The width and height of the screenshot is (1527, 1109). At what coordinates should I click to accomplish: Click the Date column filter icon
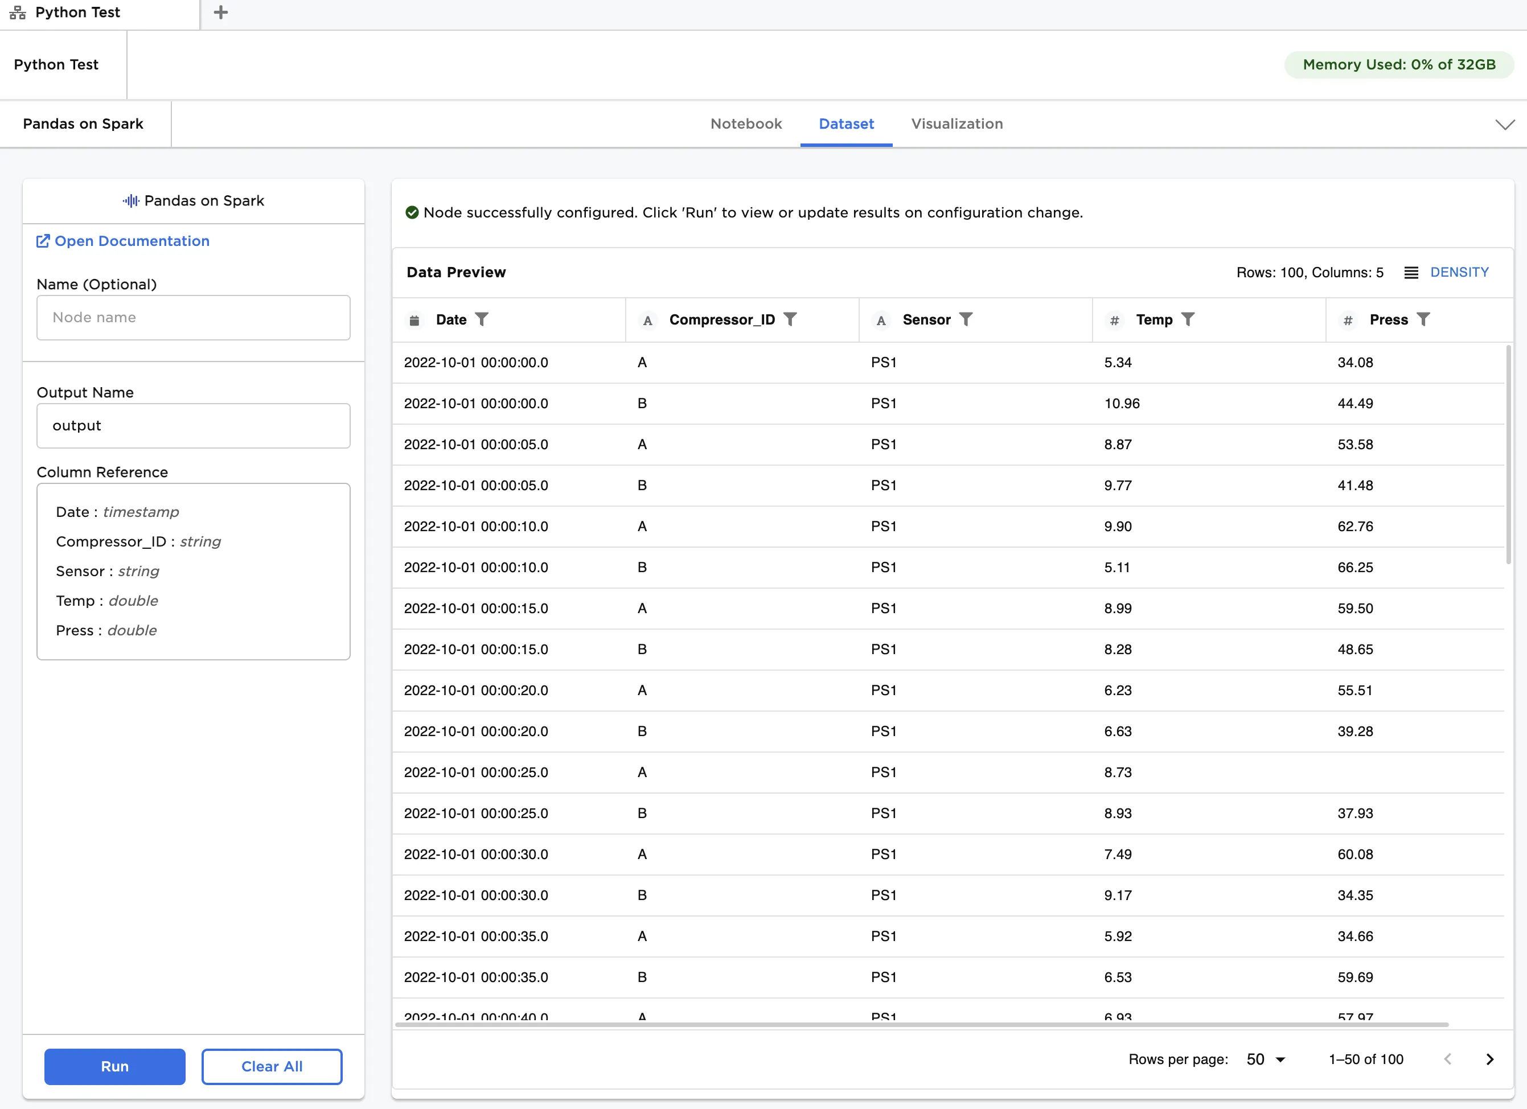tap(482, 319)
